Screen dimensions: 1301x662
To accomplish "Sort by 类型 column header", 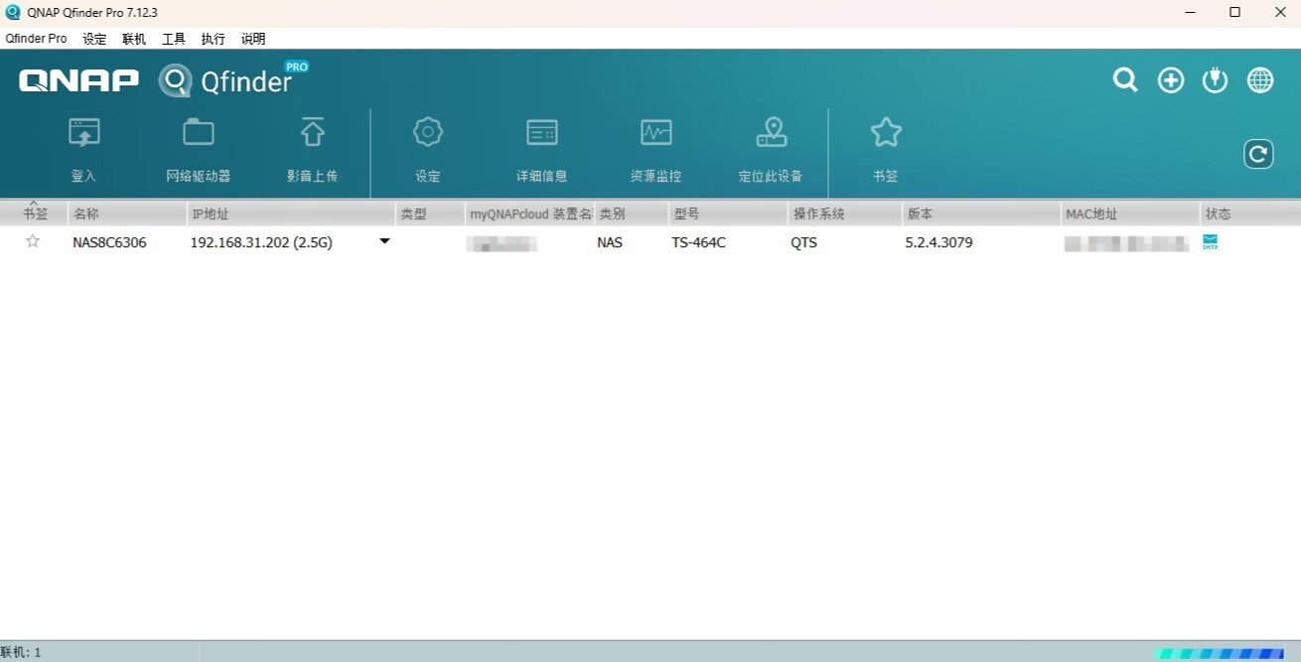I will [430, 213].
